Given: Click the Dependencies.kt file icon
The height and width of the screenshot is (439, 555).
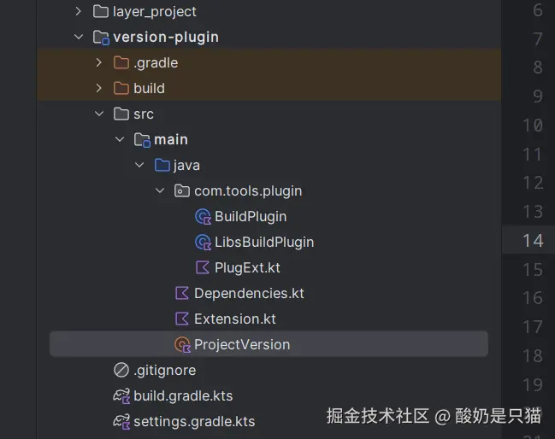Looking at the screenshot, I should coord(181,293).
